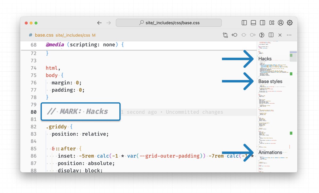Click the command center showing site/_includes/css/base.css
Image resolution: width=319 pixels, height=193 pixels.
click(169, 23)
